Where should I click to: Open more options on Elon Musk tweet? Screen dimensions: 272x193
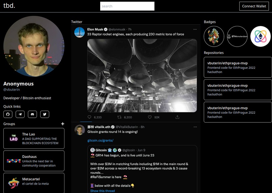click(x=195, y=29)
